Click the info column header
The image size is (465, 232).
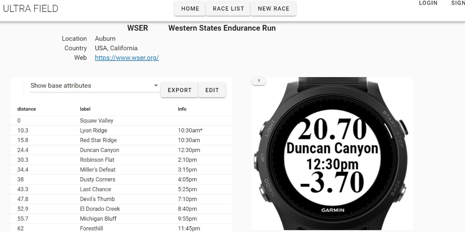click(x=182, y=109)
